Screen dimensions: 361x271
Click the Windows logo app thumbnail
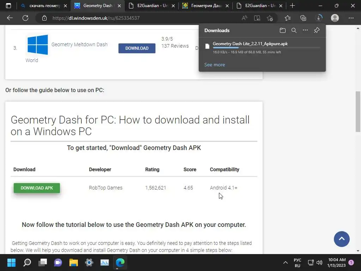pyautogui.click(x=38, y=45)
